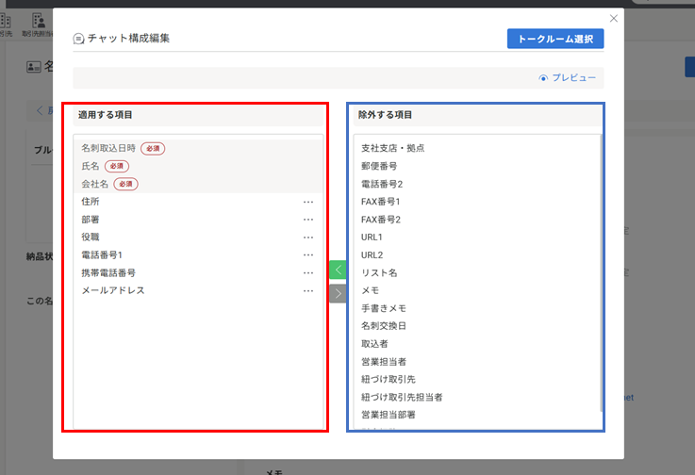Open three-dot menu for 携帯電話番号

(x=307, y=273)
